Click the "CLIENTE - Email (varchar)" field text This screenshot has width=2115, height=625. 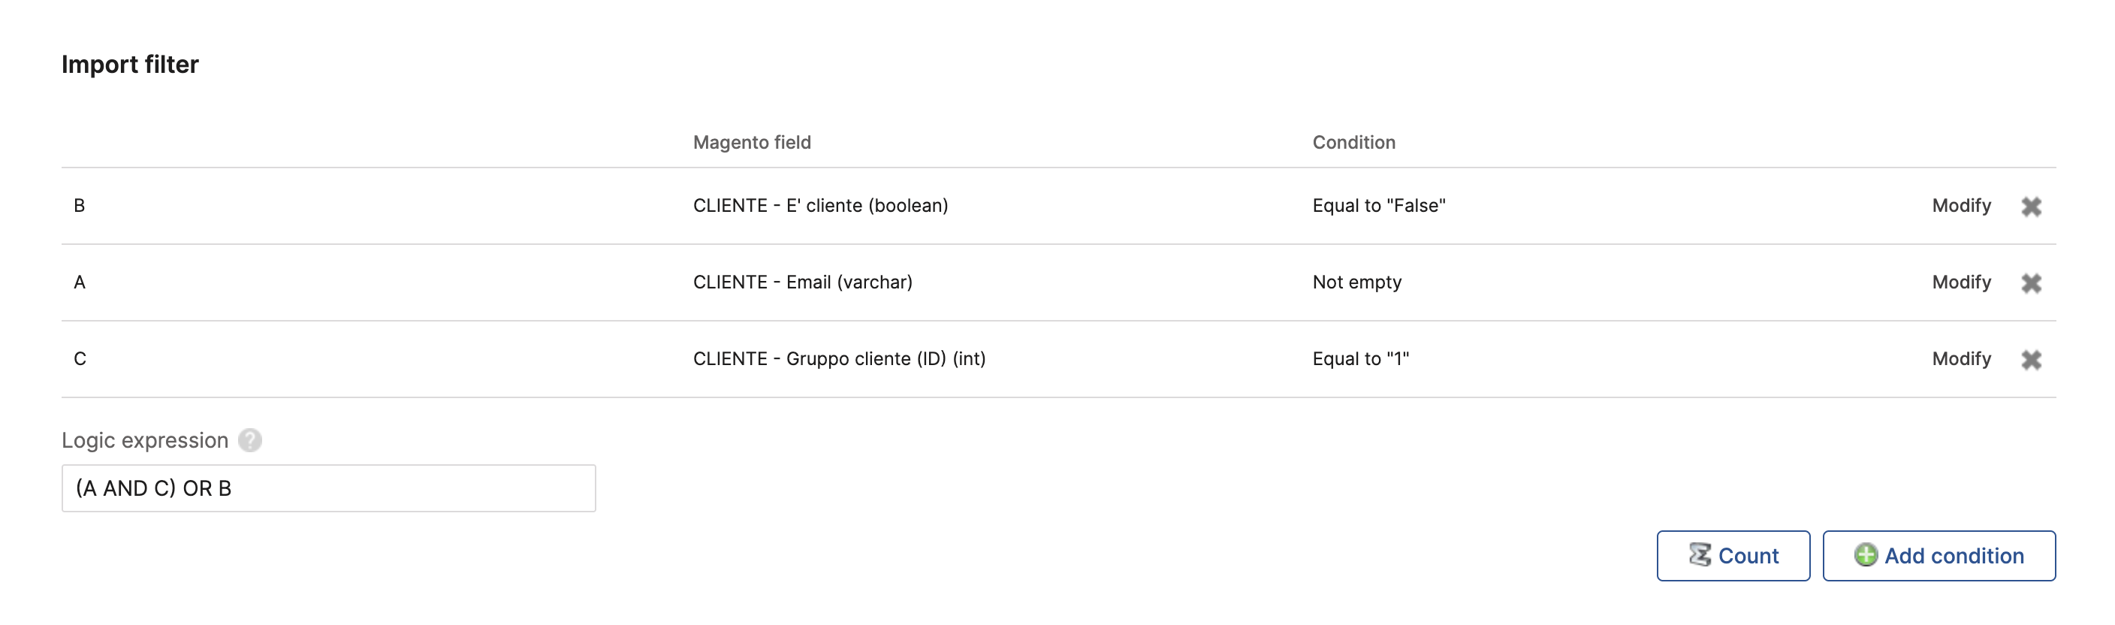802,282
